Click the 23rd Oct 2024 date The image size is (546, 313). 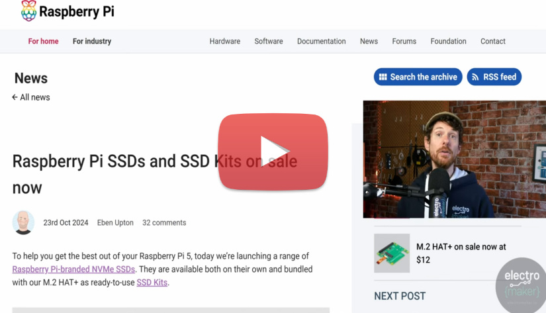click(x=66, y=222)
